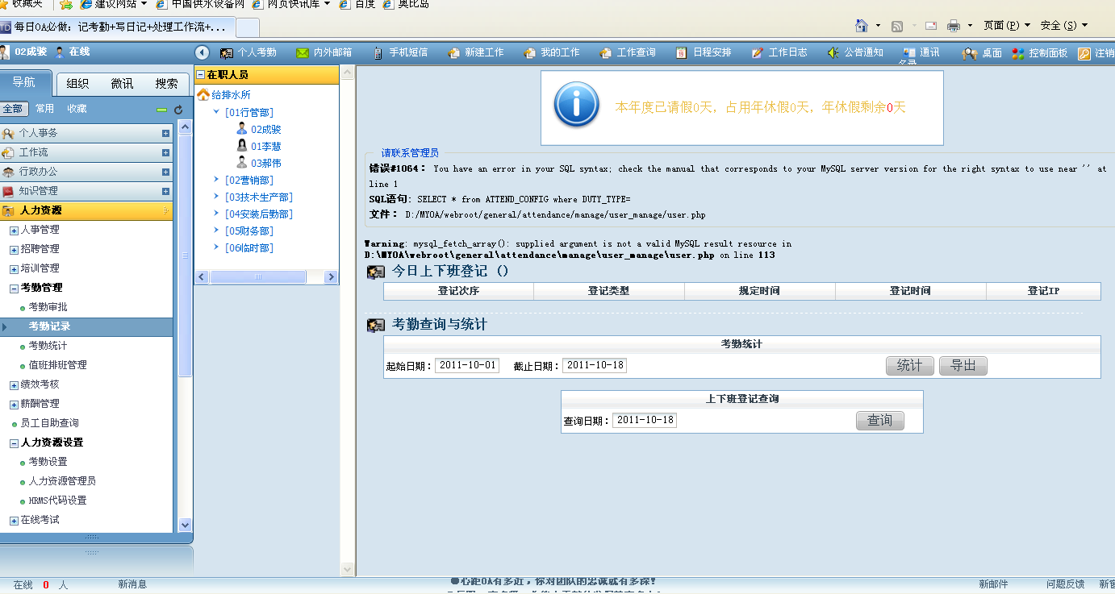Expand the 绩效考核 submenu
This screenshot has width=1115, height=594.
[x=14, y=385]
